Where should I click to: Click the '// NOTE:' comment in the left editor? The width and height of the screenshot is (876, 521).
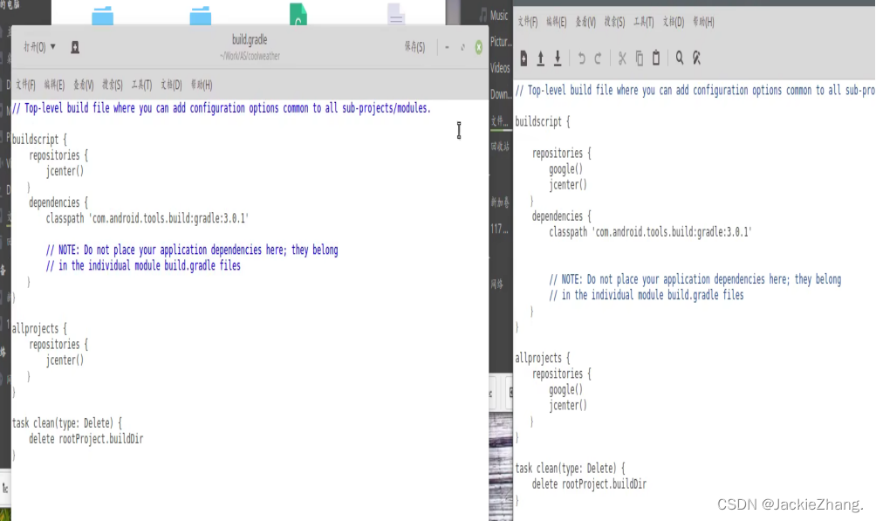192,250
